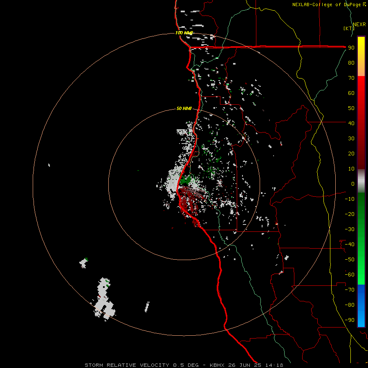368x368 pixels.
Task: Select the positive 90 knot scale value
Action: pos(351,48)
